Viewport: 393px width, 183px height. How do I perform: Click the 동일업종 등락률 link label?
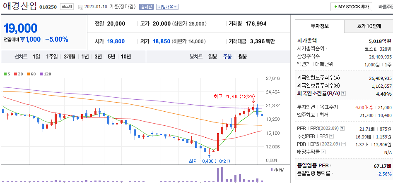[x=314, y=173]
